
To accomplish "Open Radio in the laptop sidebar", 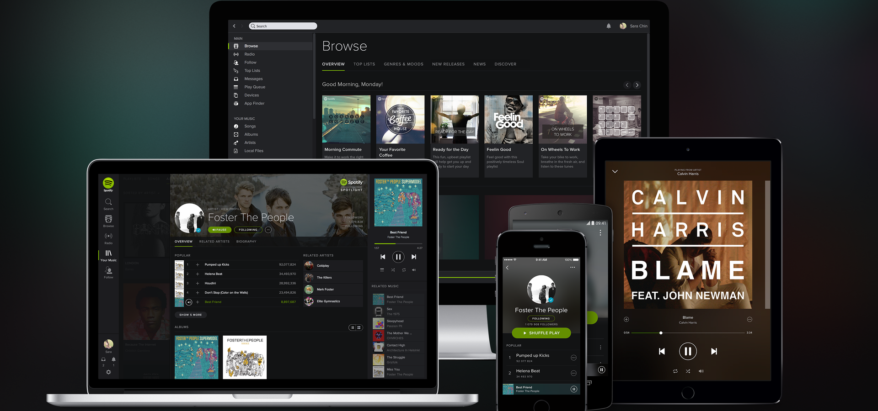I will pyautogui.click(x=108, y=238).
